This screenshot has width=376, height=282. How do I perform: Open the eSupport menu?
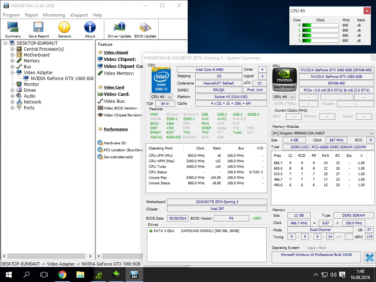79,15
